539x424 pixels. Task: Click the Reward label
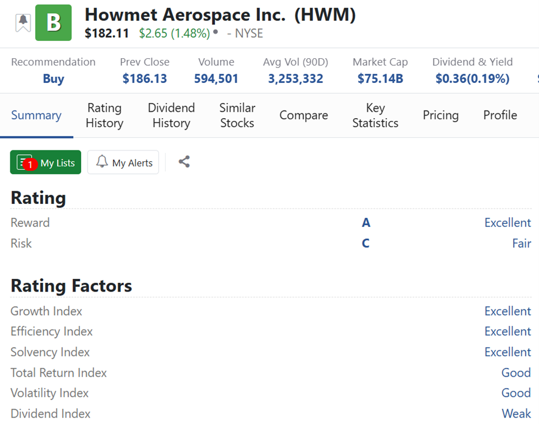pos(31,223)
